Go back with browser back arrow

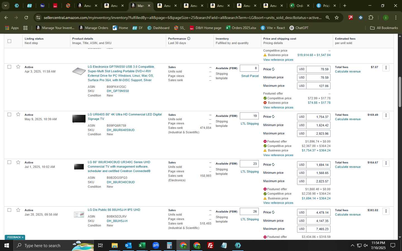click(6, 18)
